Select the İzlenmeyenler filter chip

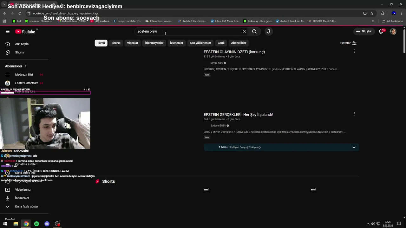pos(154,43)
